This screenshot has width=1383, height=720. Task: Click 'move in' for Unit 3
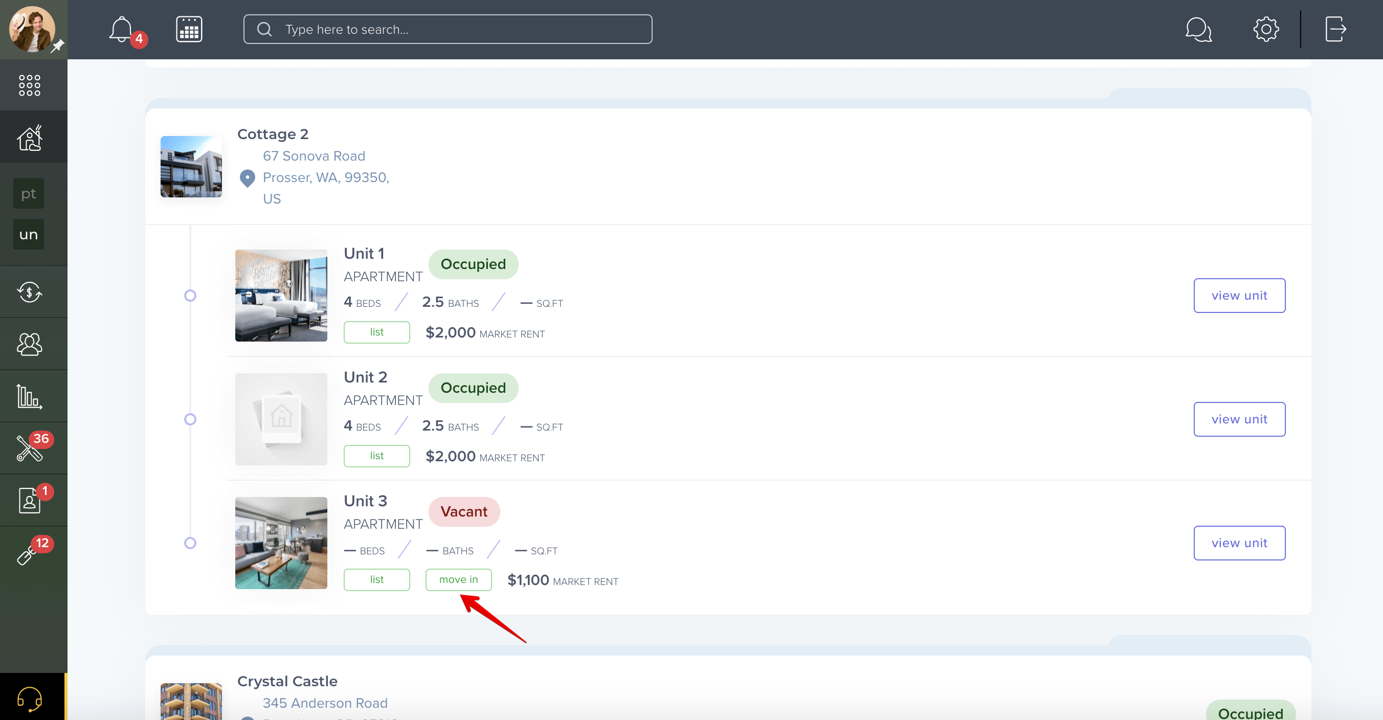458,579
